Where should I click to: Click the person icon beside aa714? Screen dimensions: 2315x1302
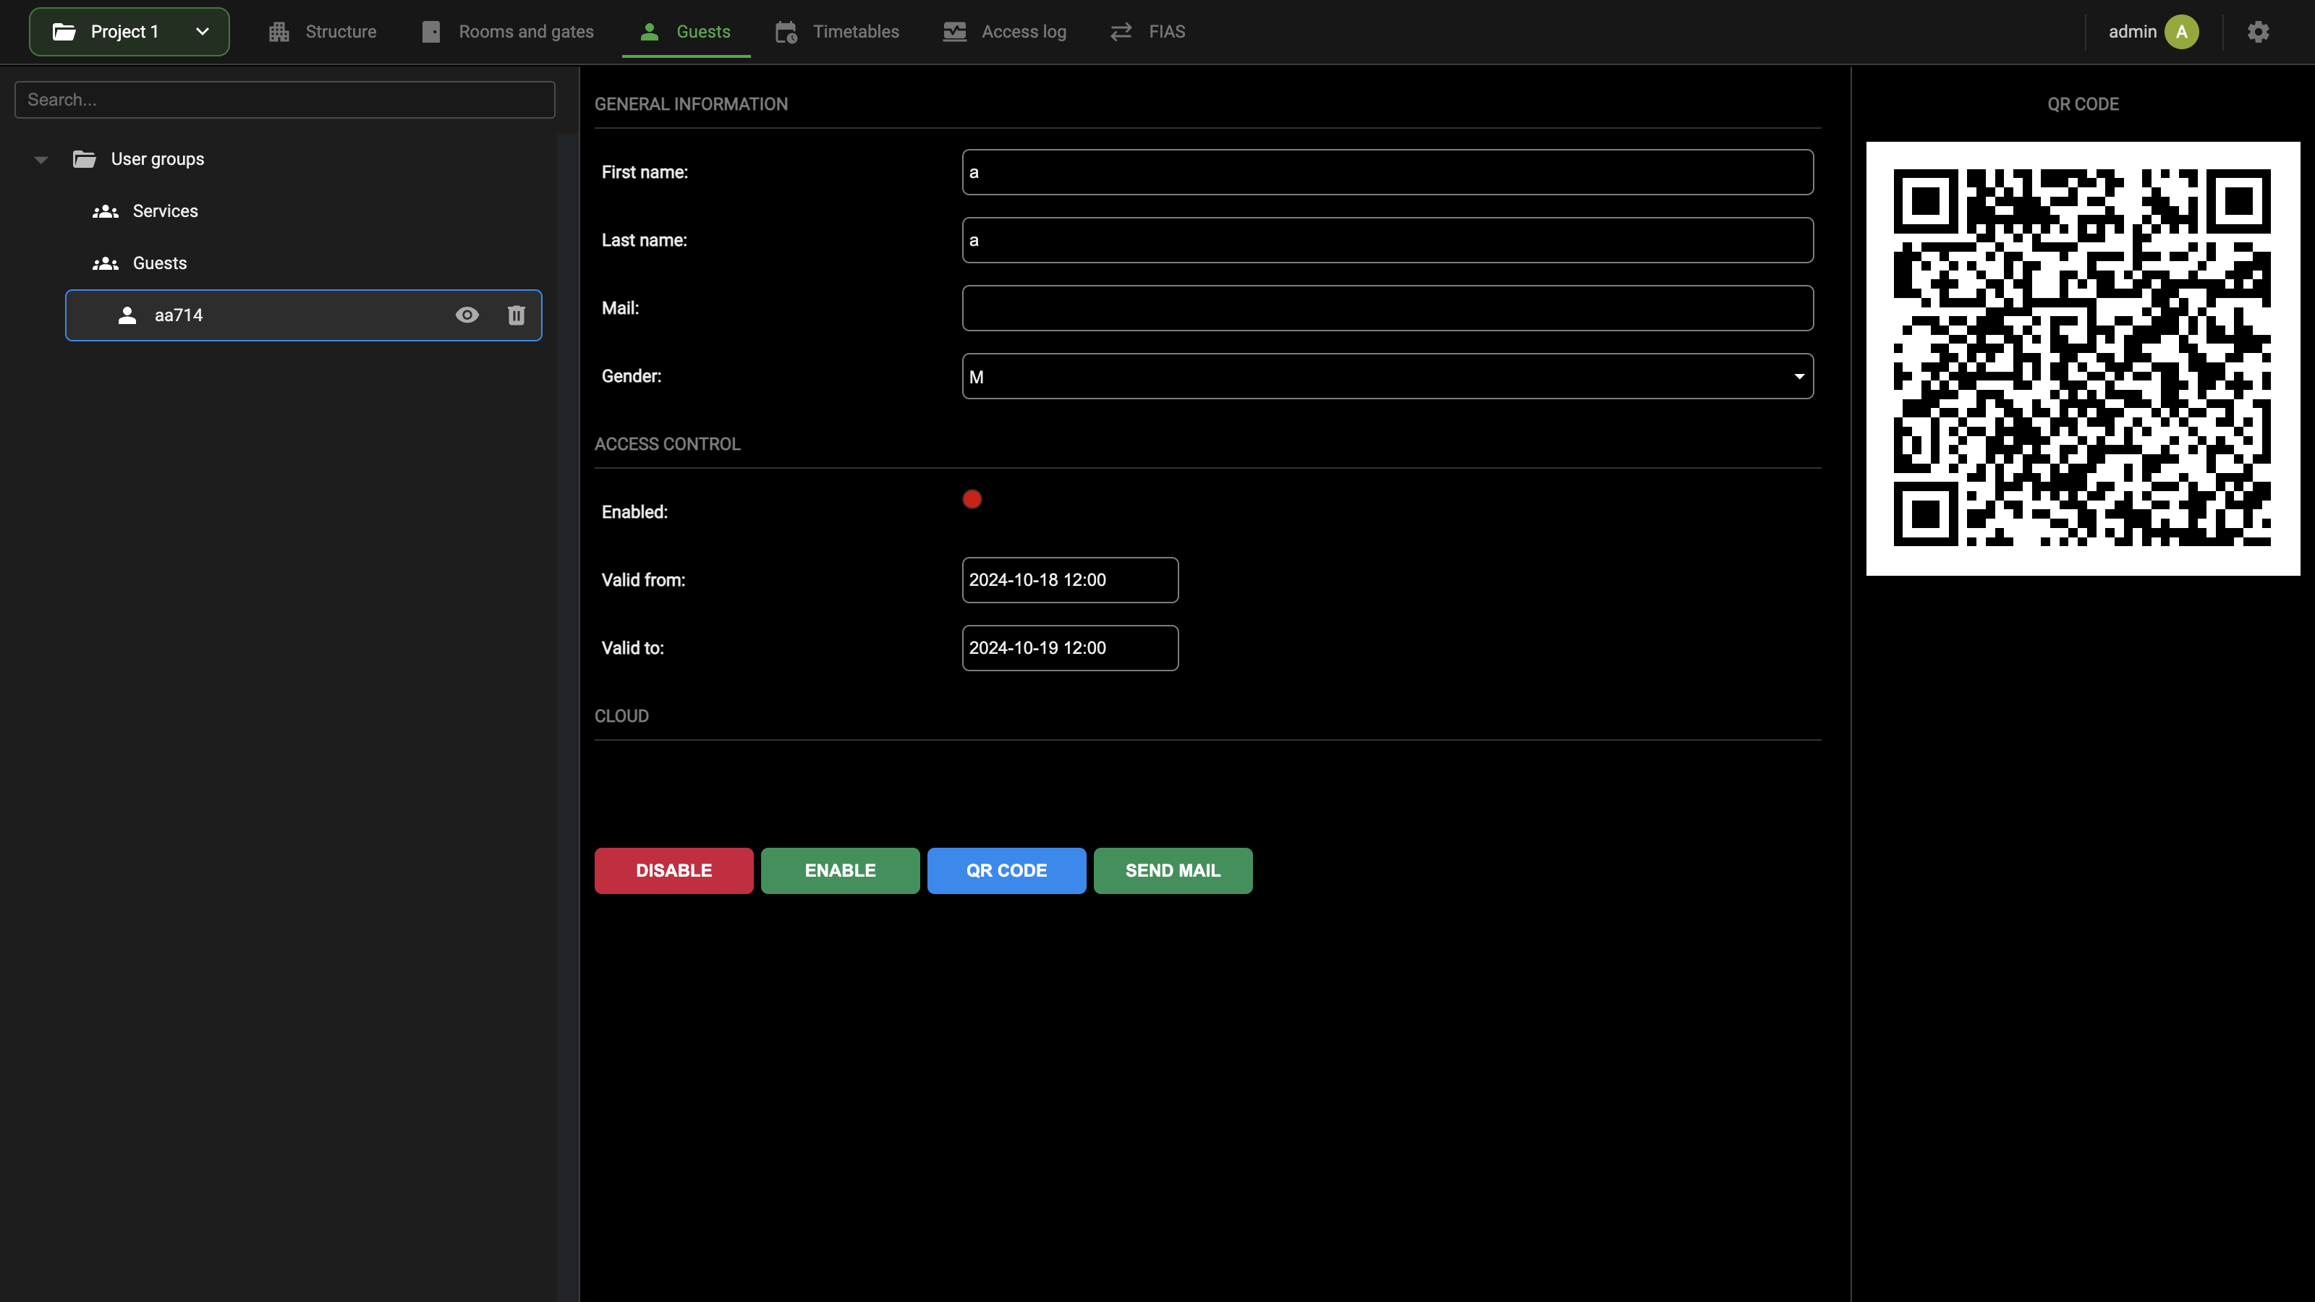(127, 315)
